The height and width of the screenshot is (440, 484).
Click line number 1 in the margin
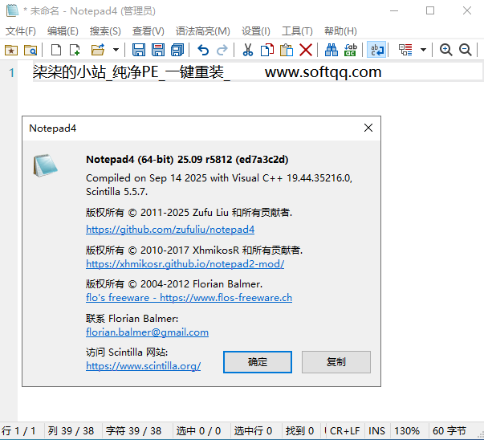point(11,73)
